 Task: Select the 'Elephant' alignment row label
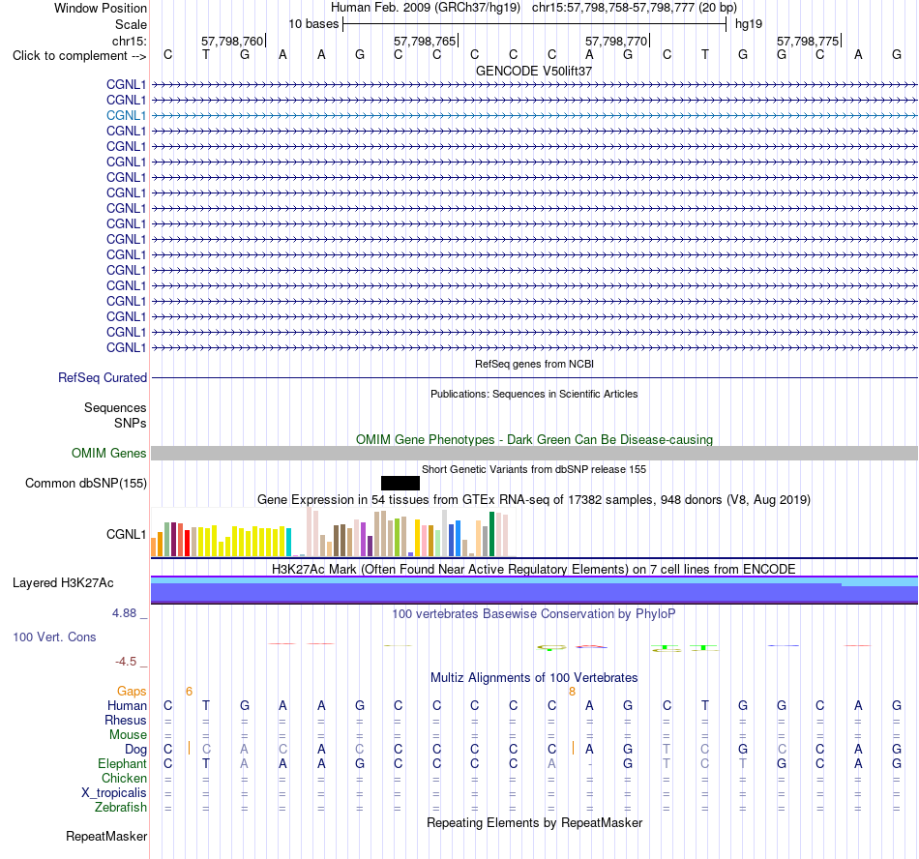coord(123,763)
